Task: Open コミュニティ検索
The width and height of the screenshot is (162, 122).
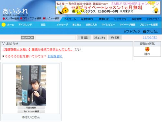Action: (x=31, y=18)
